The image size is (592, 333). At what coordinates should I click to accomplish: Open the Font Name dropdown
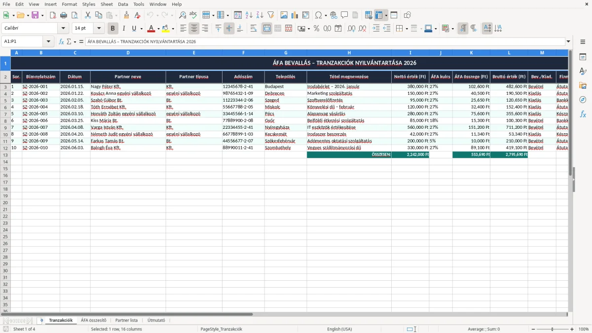click(63, 29)
